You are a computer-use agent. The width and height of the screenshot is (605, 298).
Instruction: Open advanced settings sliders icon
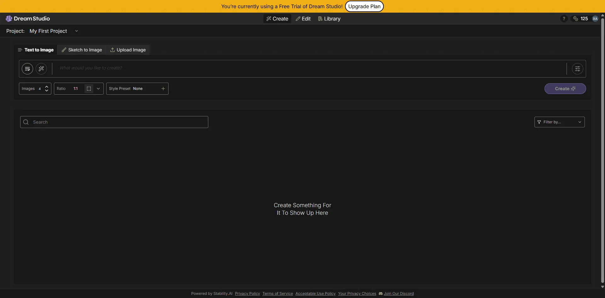tap(577, 69)
